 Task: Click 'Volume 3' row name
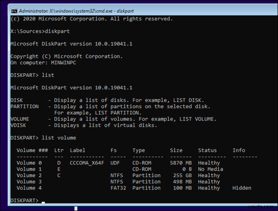(29, 181)
